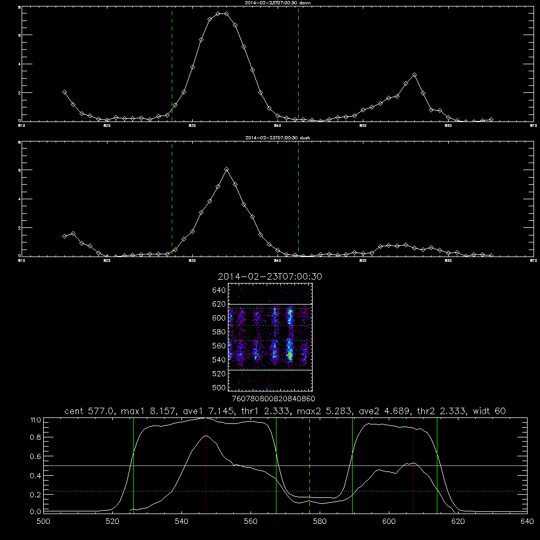Click the '2014-02-23T07:00:30 dusk' plot title

point(278,138)
